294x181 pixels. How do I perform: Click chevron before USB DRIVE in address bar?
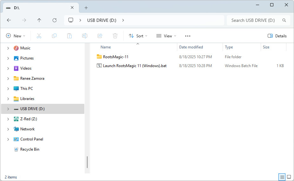tap(80, 20)
